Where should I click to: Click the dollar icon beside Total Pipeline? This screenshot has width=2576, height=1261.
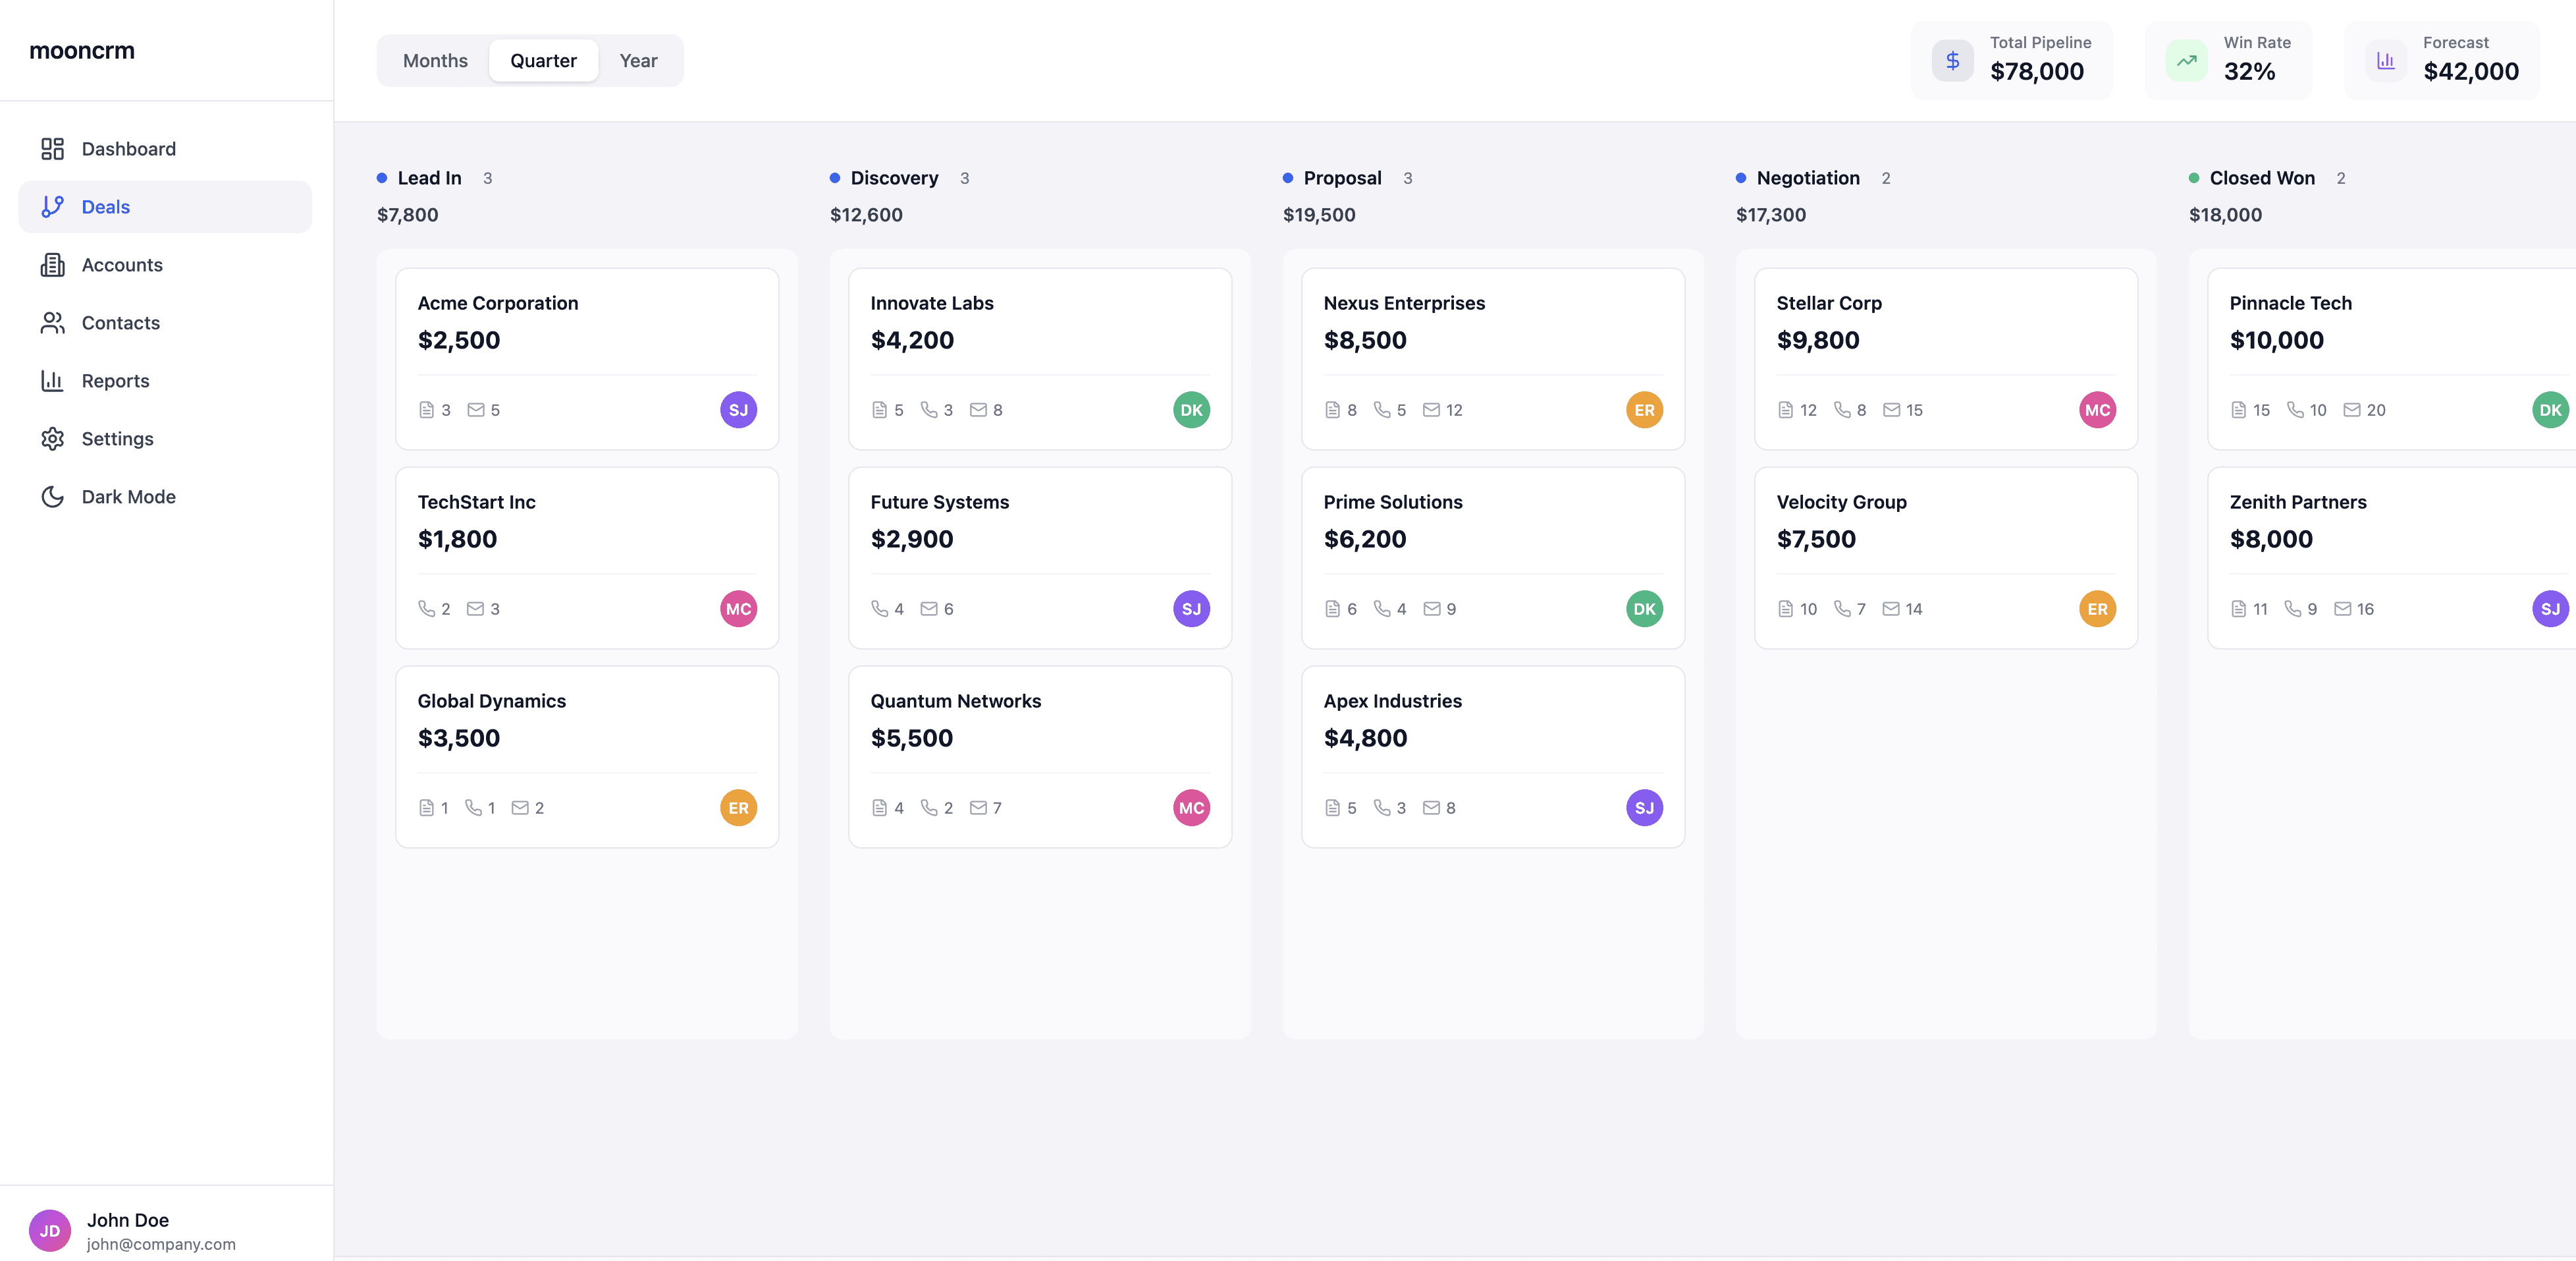(1952, 59)
